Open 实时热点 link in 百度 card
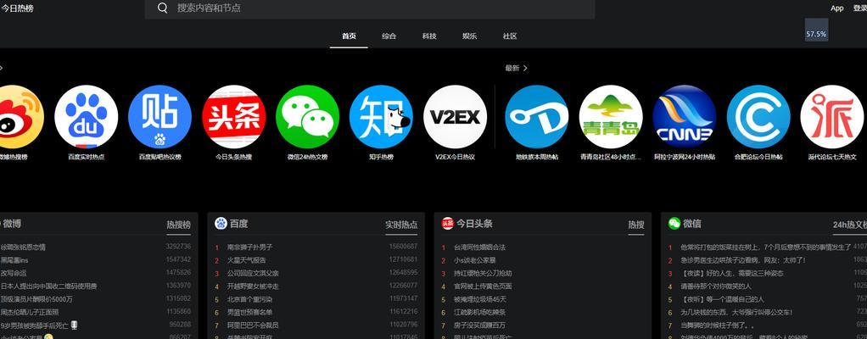Screen dimensions: 867x339 click(x=401, y=225)
